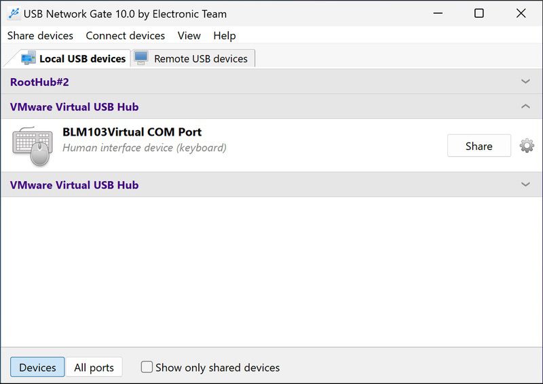The height and width of the screenshot is (384, 543).
Task: Select the BLM103Virtual COM Port device name
Action: pyautogui.click(x=132, y=132)
